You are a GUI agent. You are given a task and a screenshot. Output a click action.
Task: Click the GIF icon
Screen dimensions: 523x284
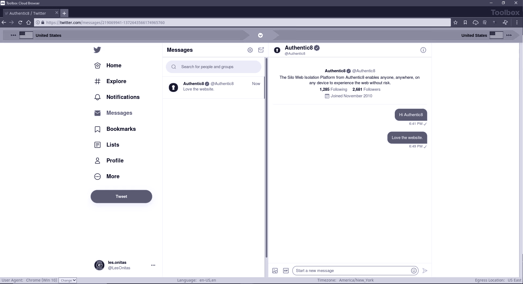(x=286, y=271)
